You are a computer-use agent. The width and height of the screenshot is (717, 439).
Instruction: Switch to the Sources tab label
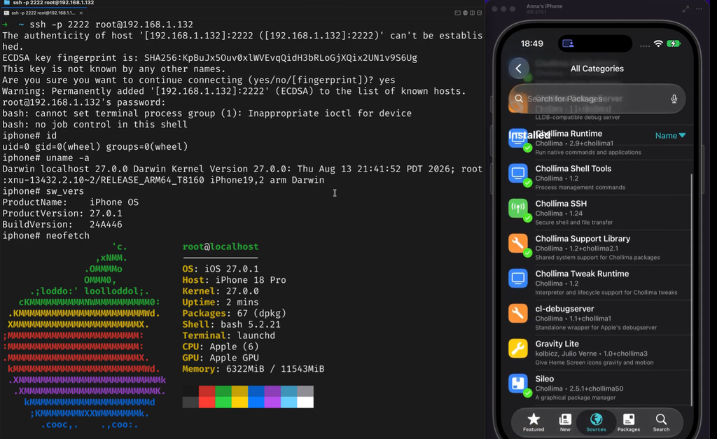597,429
